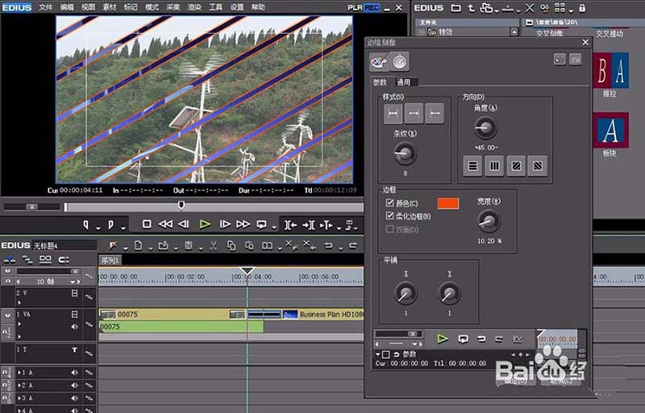The height and width of the screenshot is (413, 645).
Task: Mute the 2 A audio track
Action: coord(74,386)
